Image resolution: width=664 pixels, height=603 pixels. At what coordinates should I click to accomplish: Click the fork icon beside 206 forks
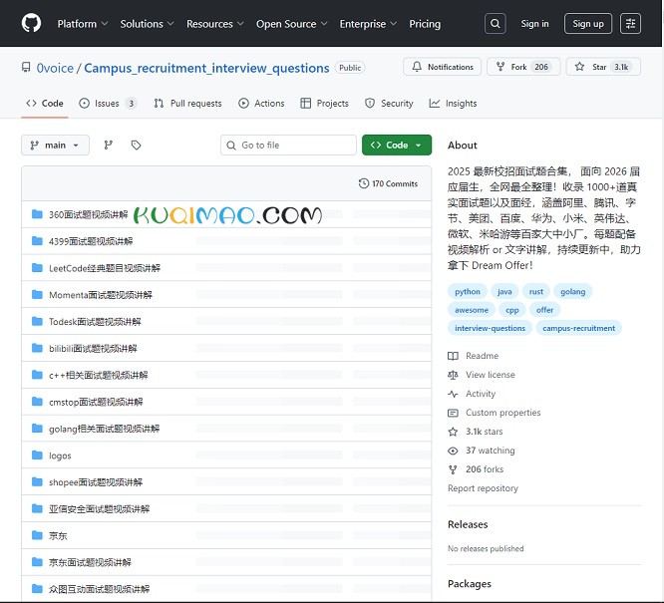[453, 469]
